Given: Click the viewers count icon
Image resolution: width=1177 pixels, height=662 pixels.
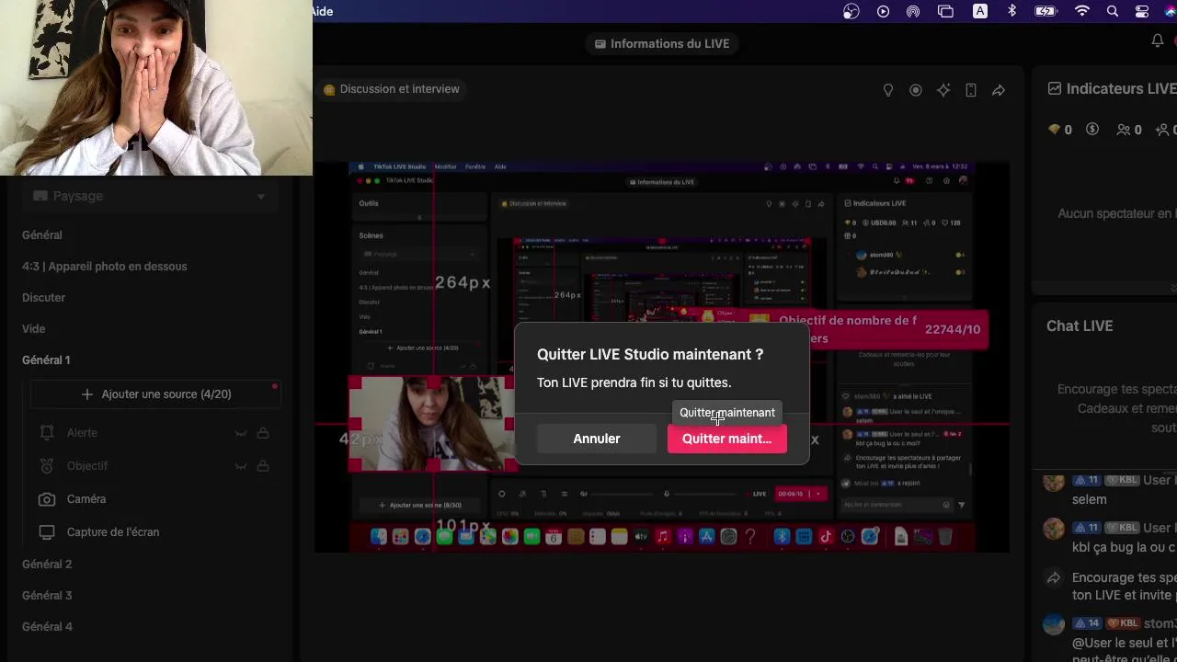Looking at the screenshot, I should [1124, 130].
